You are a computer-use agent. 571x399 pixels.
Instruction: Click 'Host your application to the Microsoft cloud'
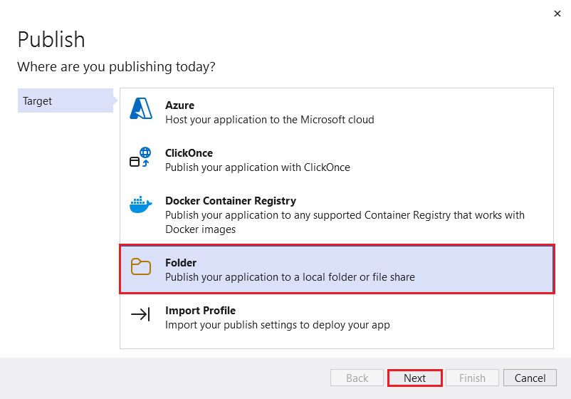[269, 120]
